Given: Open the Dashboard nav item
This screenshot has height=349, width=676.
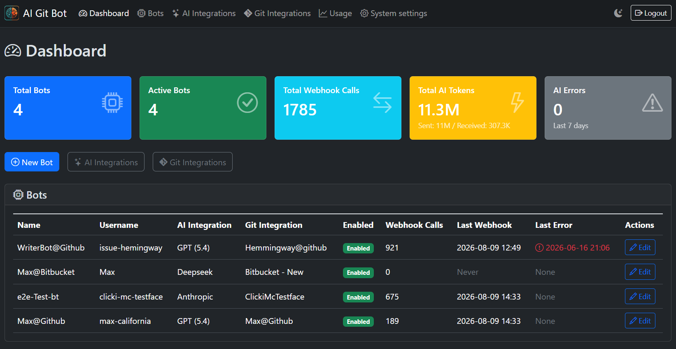Looking at the screenshot, I should tap(104, 13).
